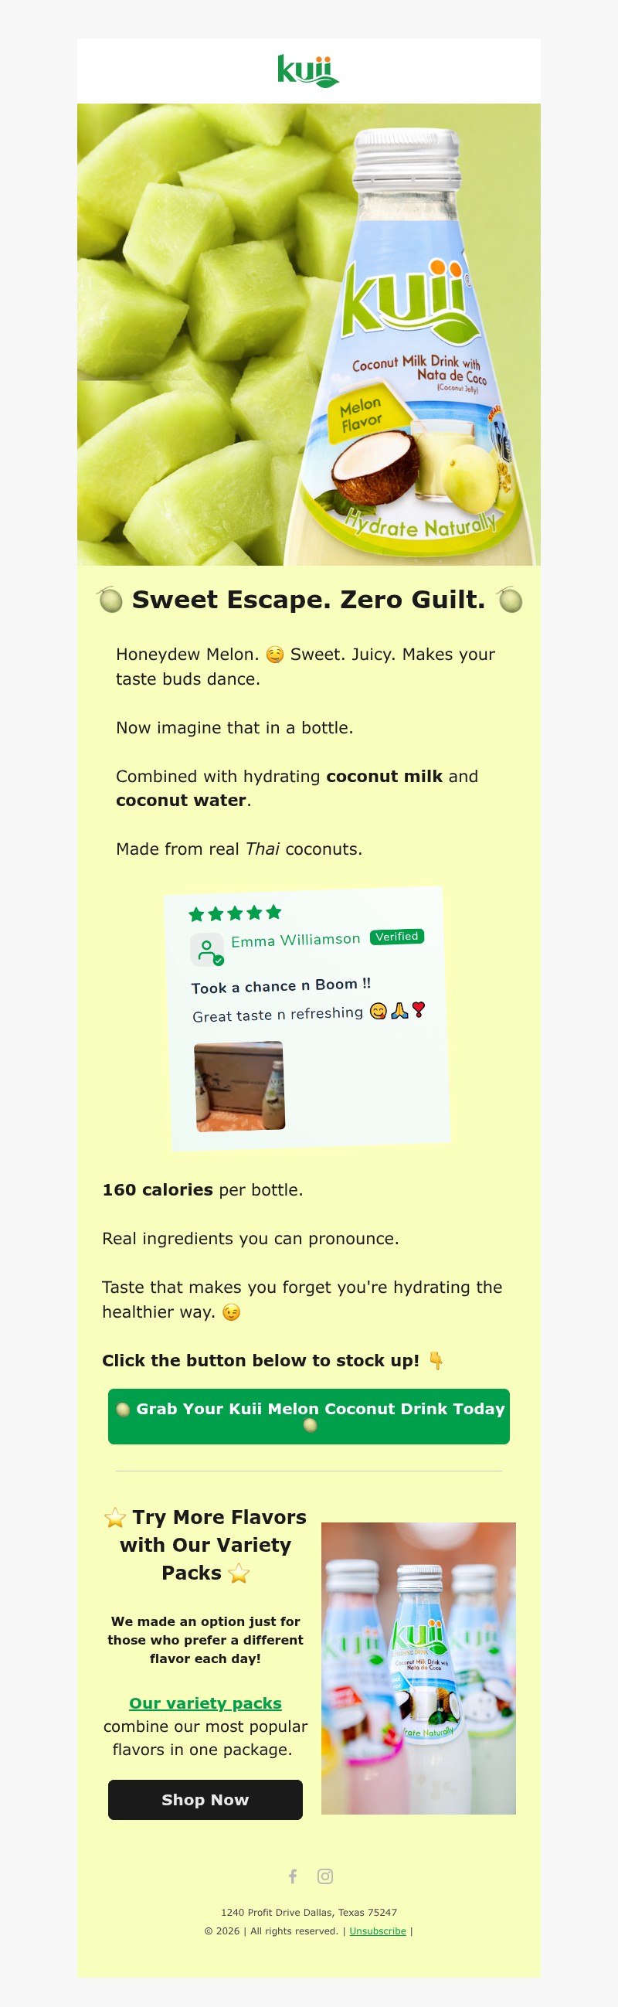Open the Instagram social icon

point(325,1876)
